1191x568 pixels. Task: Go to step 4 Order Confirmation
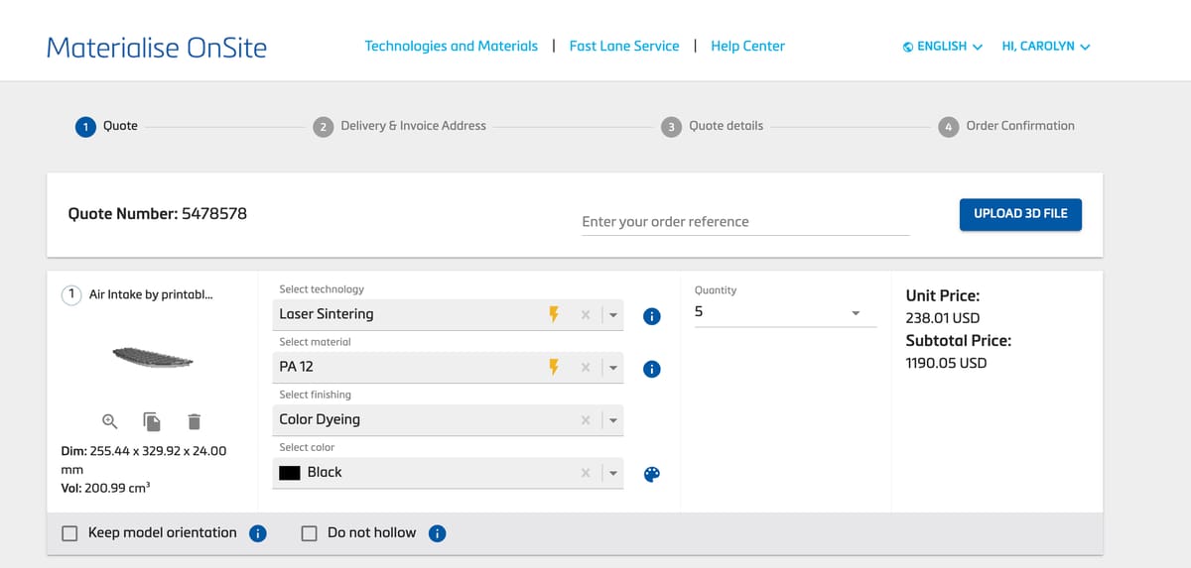pyautogui.click(x=1006, y=126)
